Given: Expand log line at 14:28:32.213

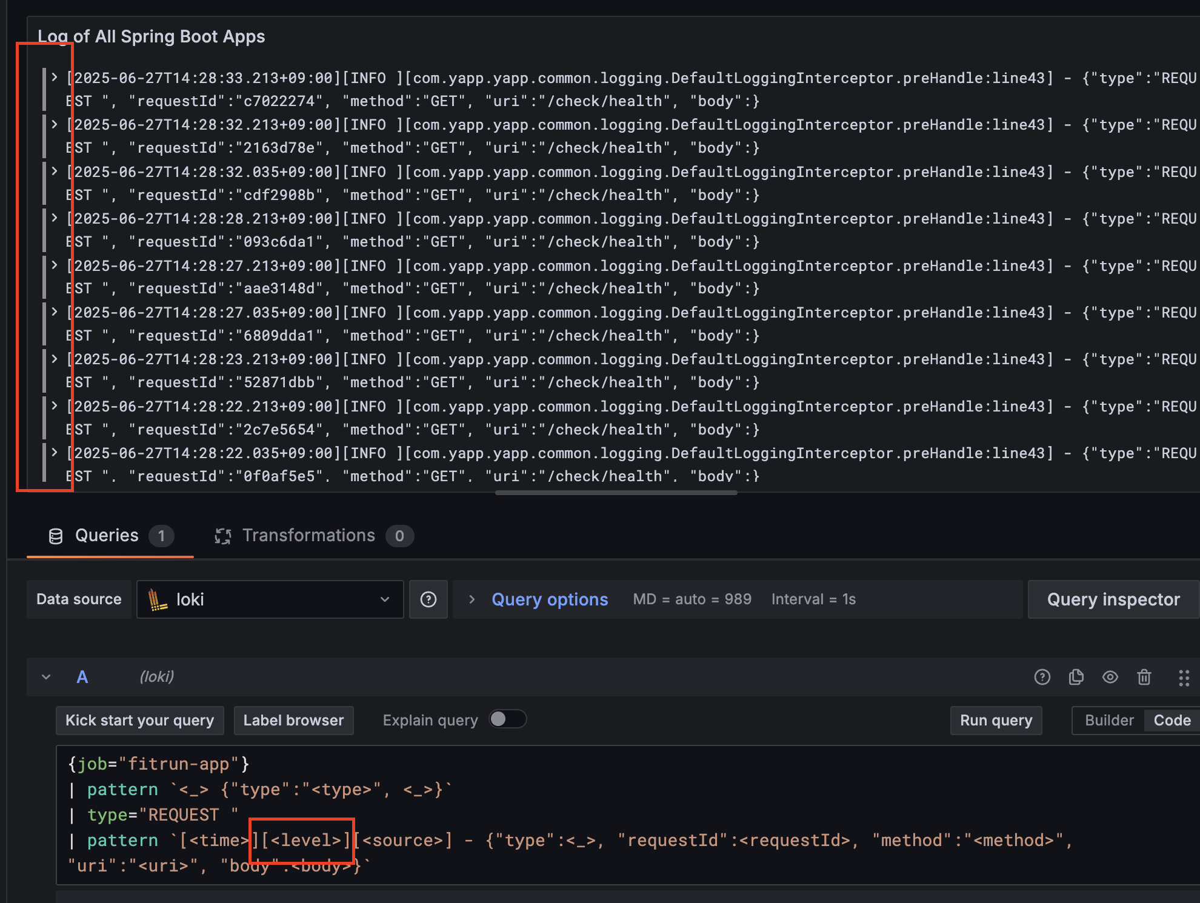Looking at the screenshot, I should (x=55, y=124).
